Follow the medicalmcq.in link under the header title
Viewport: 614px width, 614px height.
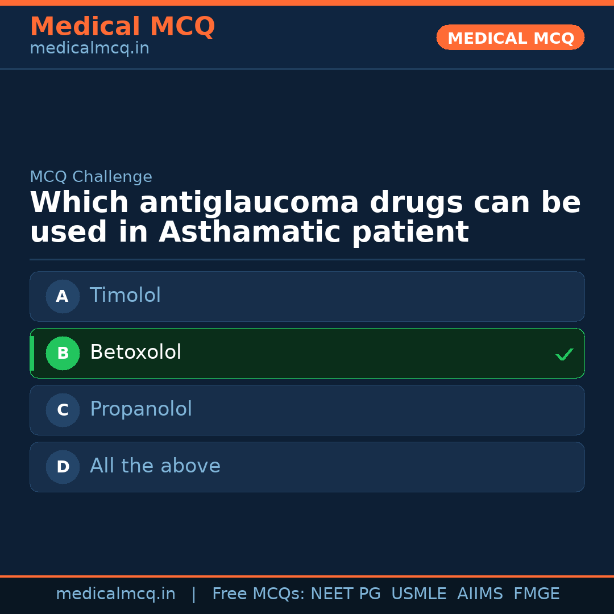point(89,49)
